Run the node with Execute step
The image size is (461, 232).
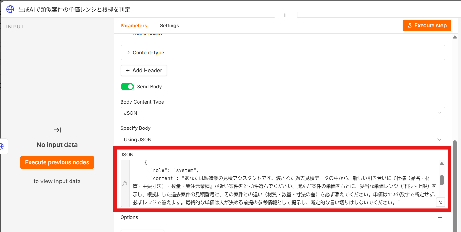coord(427,26)
